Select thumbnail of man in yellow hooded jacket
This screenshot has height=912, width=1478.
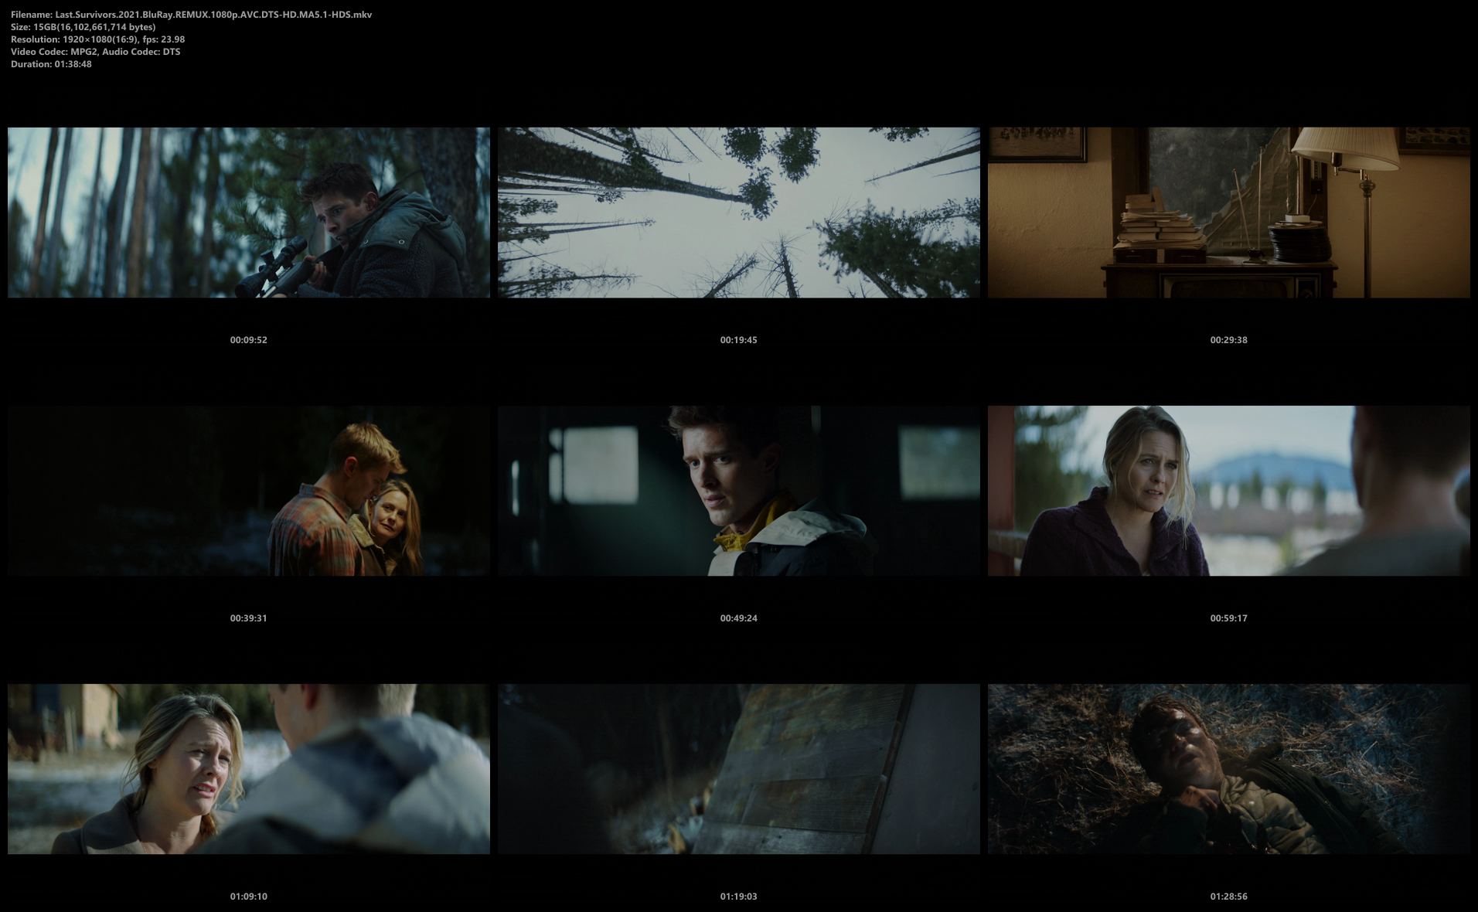pyautogui.click(x=738, y=491)
